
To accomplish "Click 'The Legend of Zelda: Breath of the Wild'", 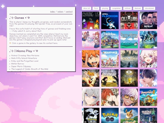I will 30,69.
